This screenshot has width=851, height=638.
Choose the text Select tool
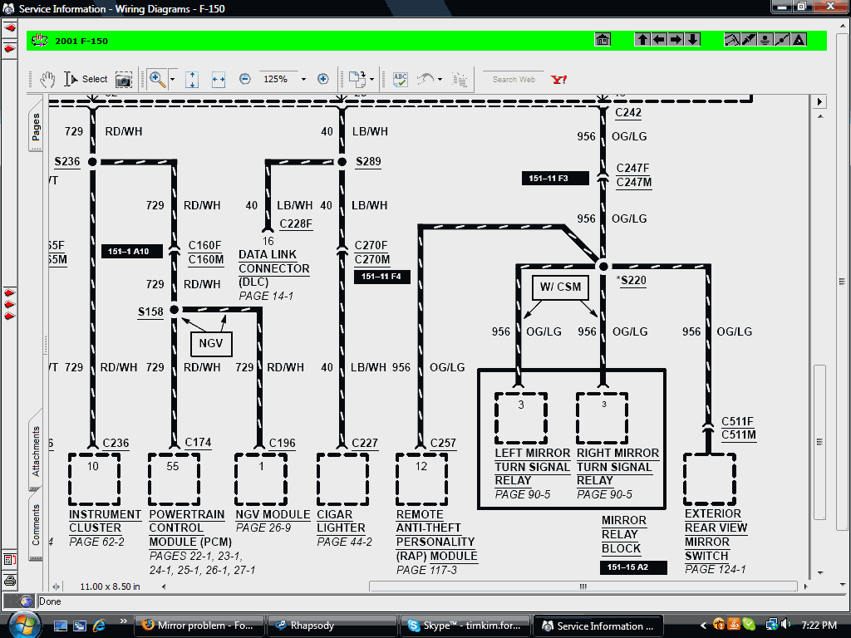click(86, 79)
